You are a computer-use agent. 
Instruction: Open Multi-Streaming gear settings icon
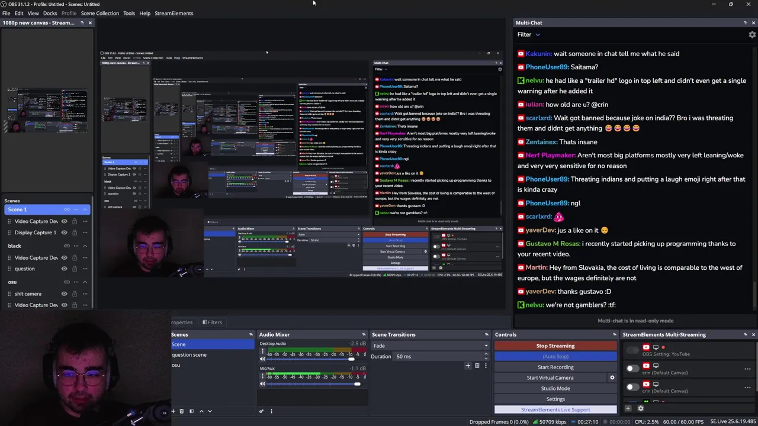[640, 408]
